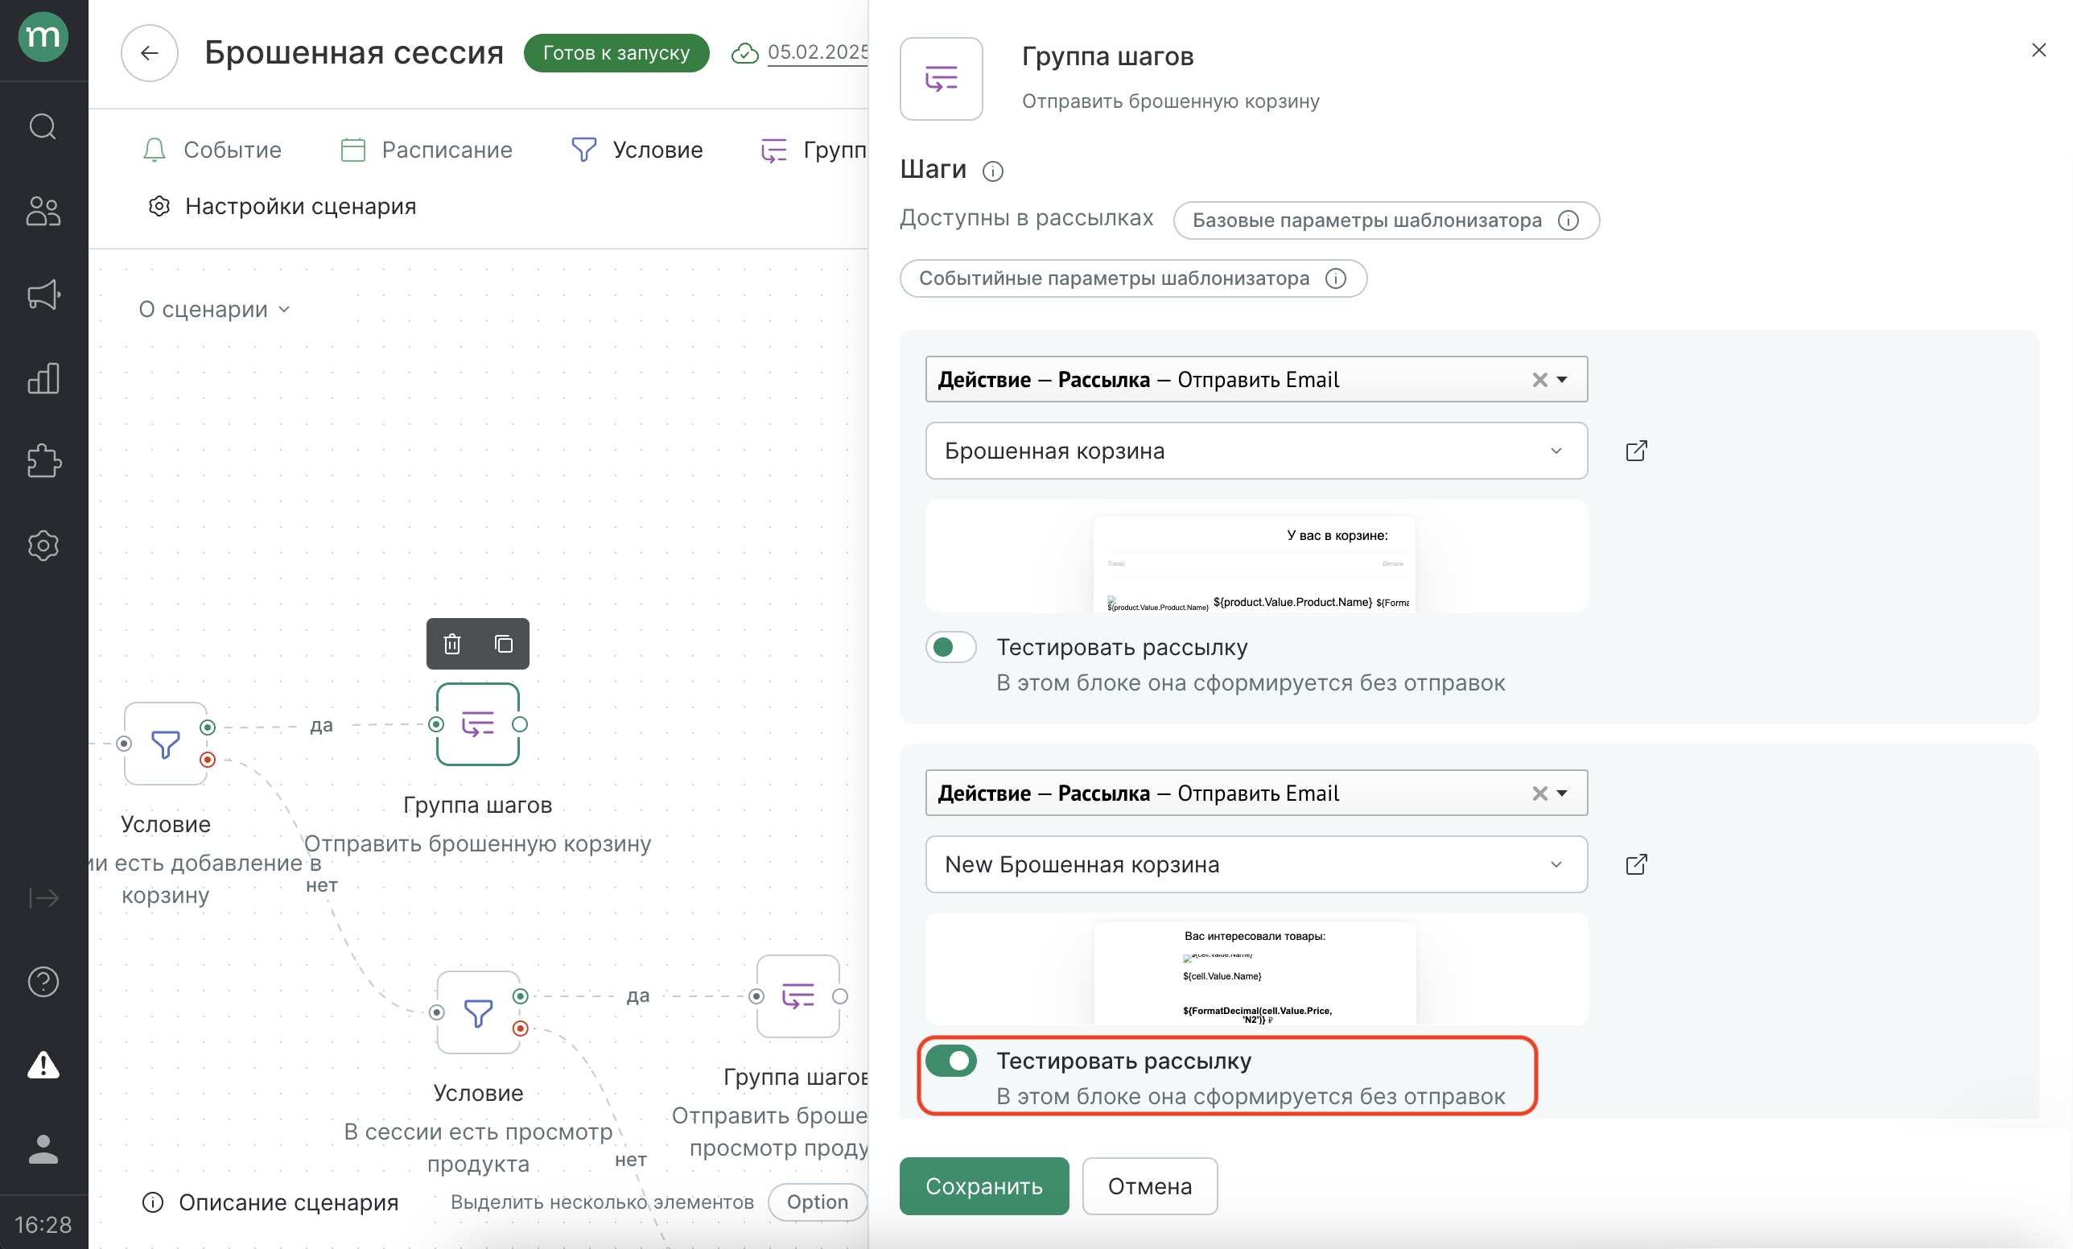
Task: Close the Группа шагов panel
Action: [x=2038, y=51]
